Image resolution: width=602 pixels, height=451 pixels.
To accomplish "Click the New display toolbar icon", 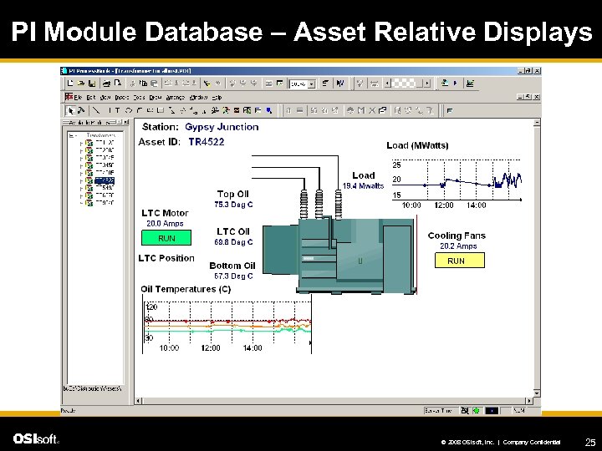I will tap(70, 83).
